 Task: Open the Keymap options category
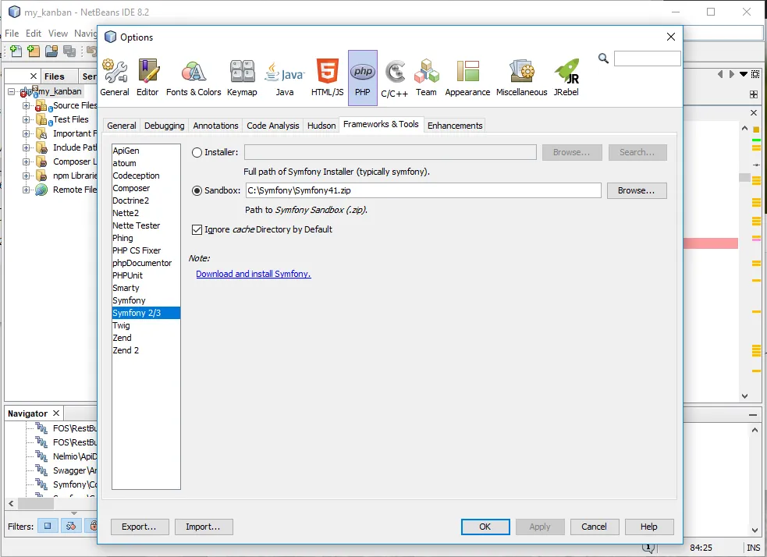click(242, 78)
